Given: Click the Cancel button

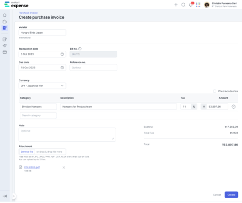Looking at the screenshot, I should click(x=217, y=195).
